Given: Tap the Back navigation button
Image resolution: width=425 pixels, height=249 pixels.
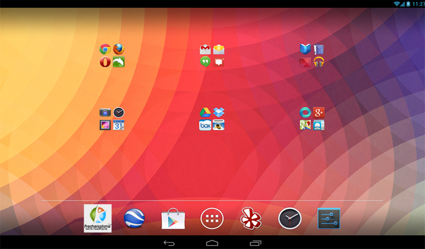Looking at the screenshot, I should click(x=169, y=243).
